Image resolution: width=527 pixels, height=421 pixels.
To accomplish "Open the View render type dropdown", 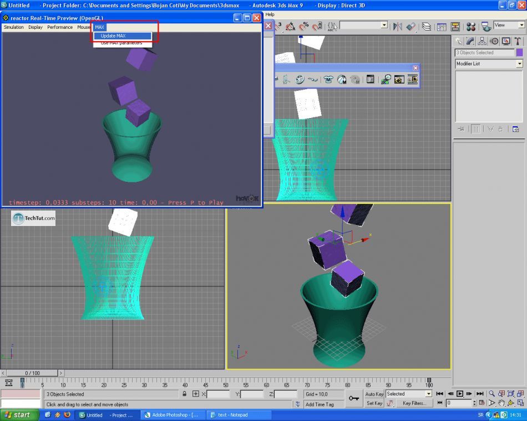I will point(521,25).
